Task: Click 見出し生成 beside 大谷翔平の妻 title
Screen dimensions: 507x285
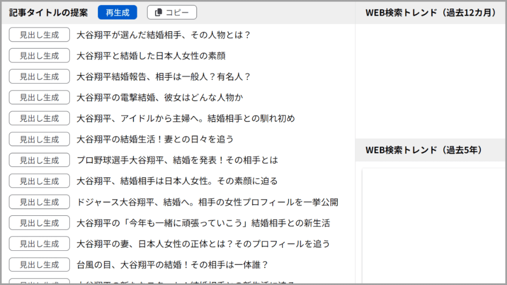Action: click(39, 243)
